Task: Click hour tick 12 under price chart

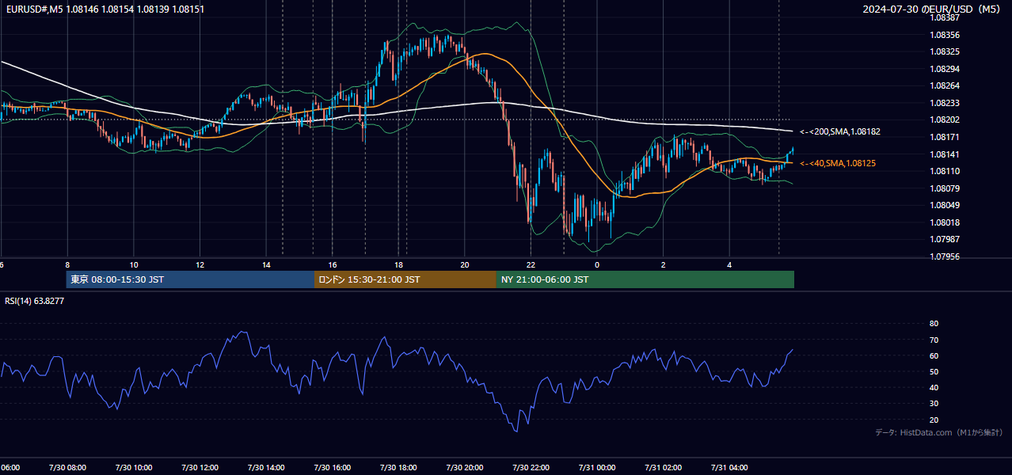Action: click(200, 265)
